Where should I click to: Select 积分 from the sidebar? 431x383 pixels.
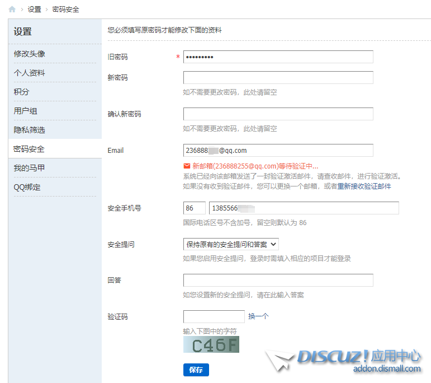pos(22,92)
